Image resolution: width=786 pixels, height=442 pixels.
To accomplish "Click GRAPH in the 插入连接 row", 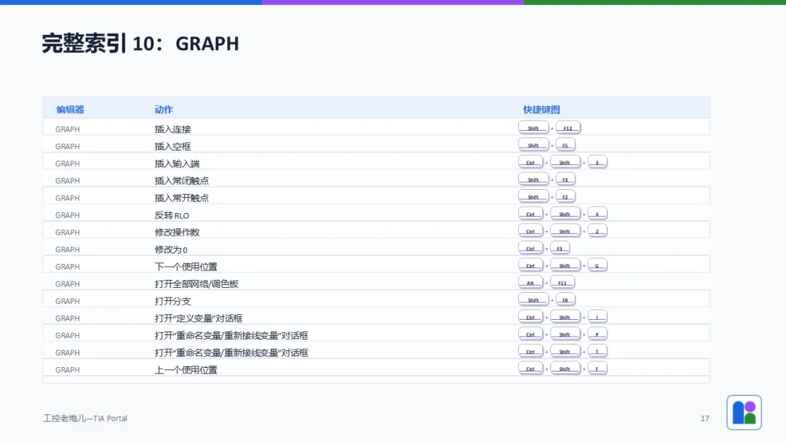I will pyautogui.click(x=67, y=129).
